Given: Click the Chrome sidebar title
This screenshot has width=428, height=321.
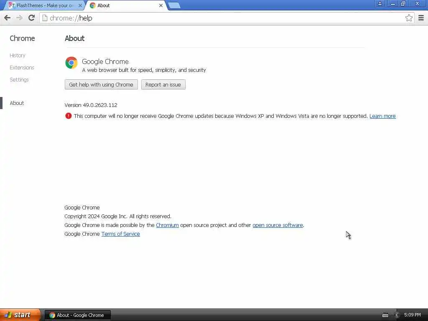Looking at the screenshot, I should point(22,38).
